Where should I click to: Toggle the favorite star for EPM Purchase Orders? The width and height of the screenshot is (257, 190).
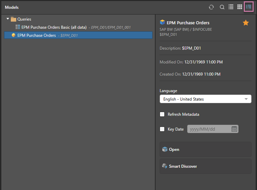tap(246, 23)
